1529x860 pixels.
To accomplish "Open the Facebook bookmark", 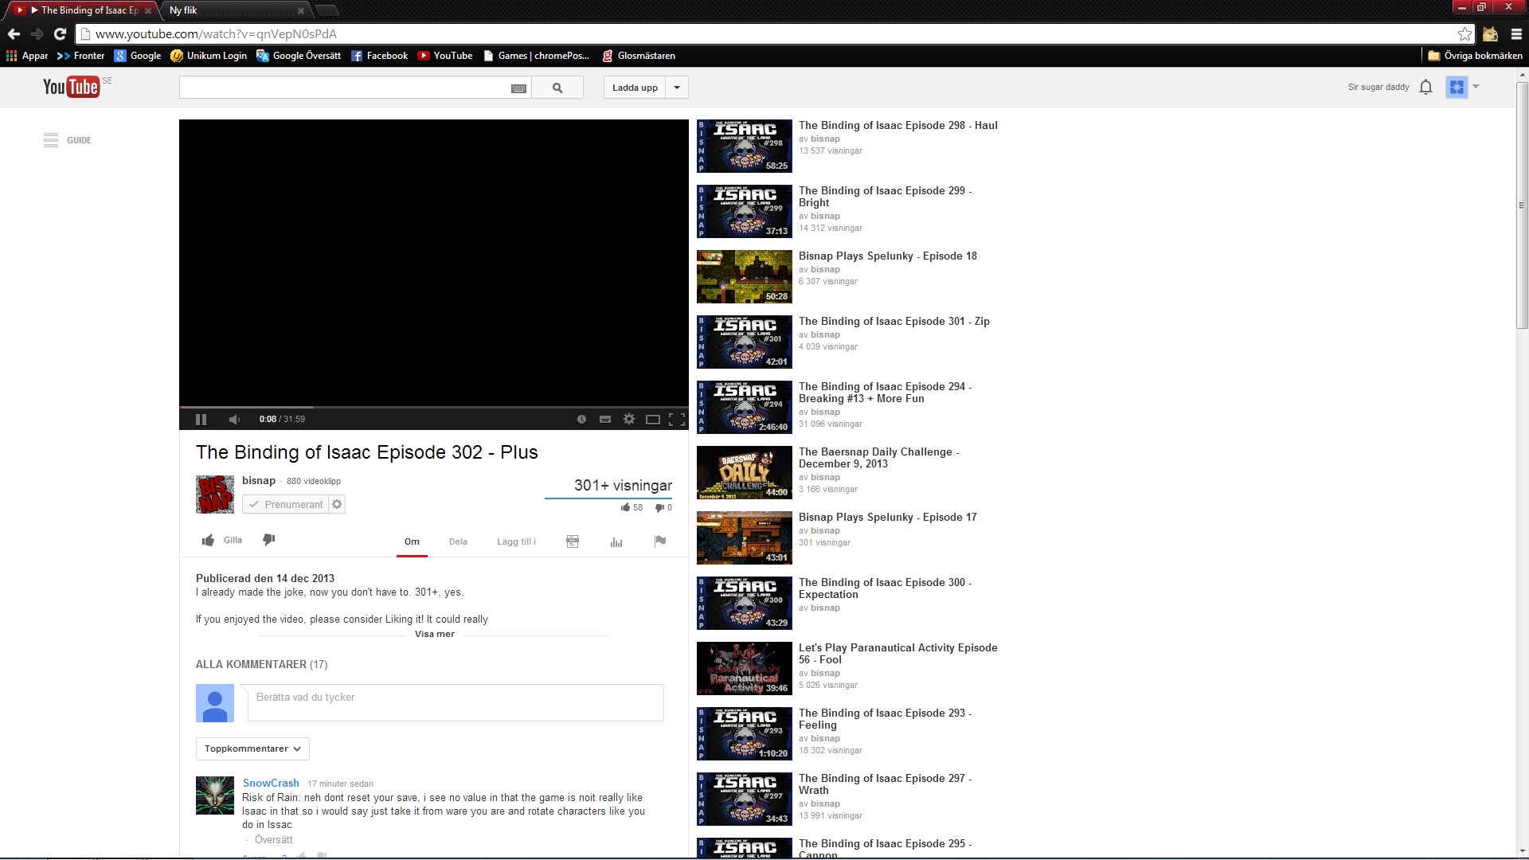I will point(379,56).
